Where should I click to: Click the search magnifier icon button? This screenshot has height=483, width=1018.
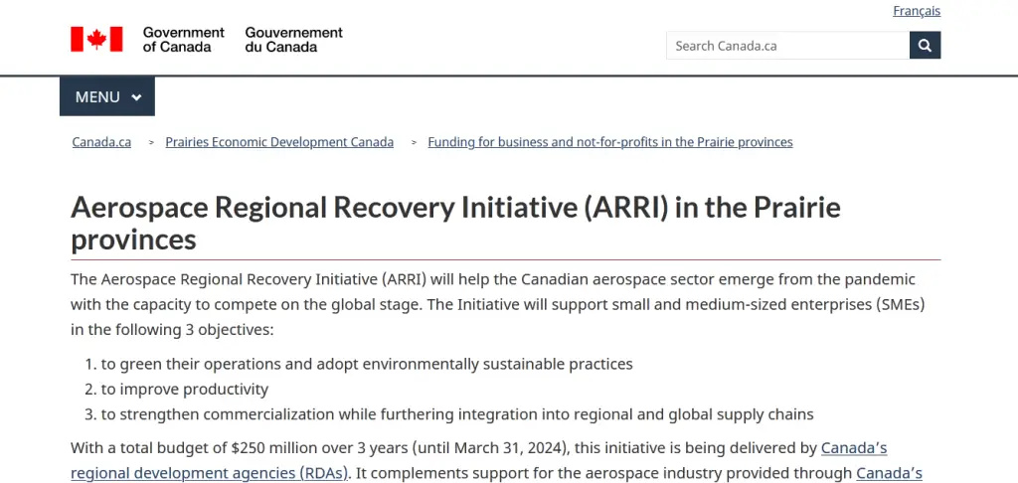(x=925, y=46)
